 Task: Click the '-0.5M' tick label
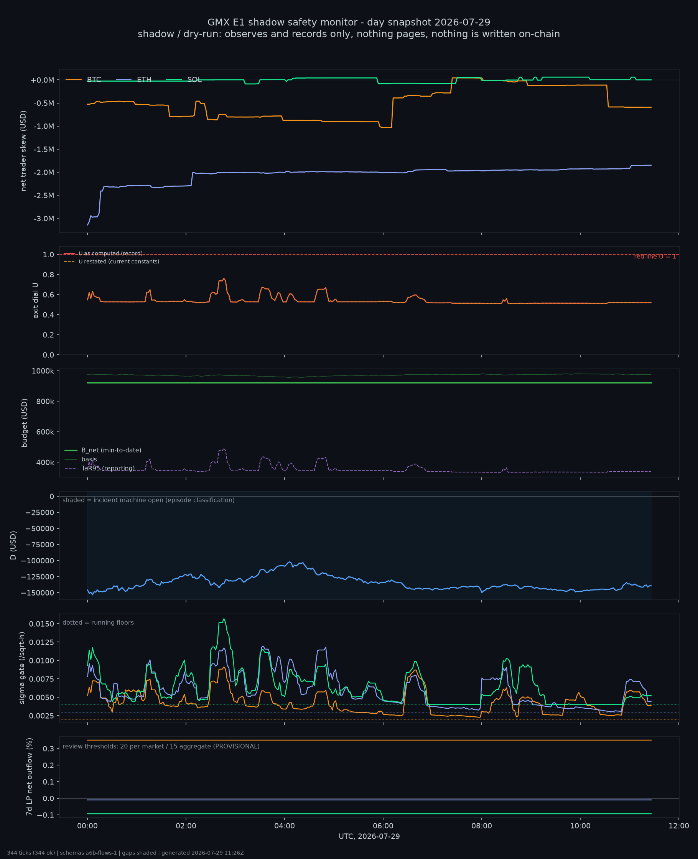tap(44, 103)
